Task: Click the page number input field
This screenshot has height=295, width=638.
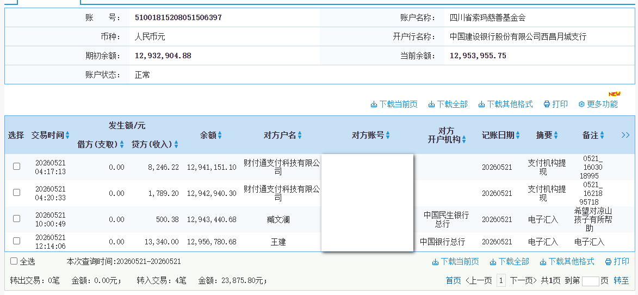Action: point(590,281)
